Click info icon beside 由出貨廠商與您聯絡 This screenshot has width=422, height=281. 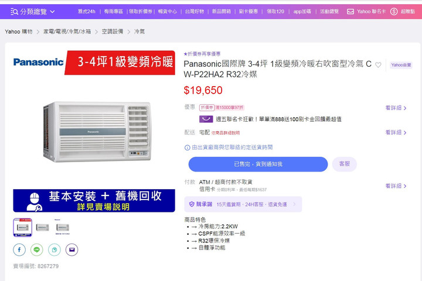click(x=188, y=148)
